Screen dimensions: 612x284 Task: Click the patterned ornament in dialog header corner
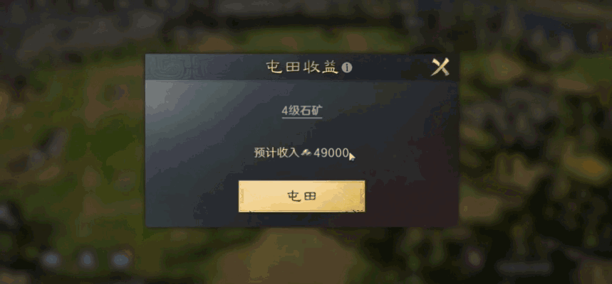171,67
